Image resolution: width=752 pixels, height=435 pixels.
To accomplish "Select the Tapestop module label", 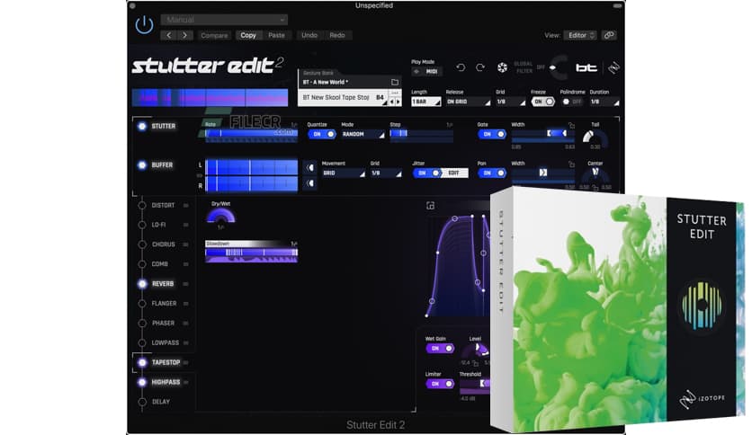I will tap(166, 363).
